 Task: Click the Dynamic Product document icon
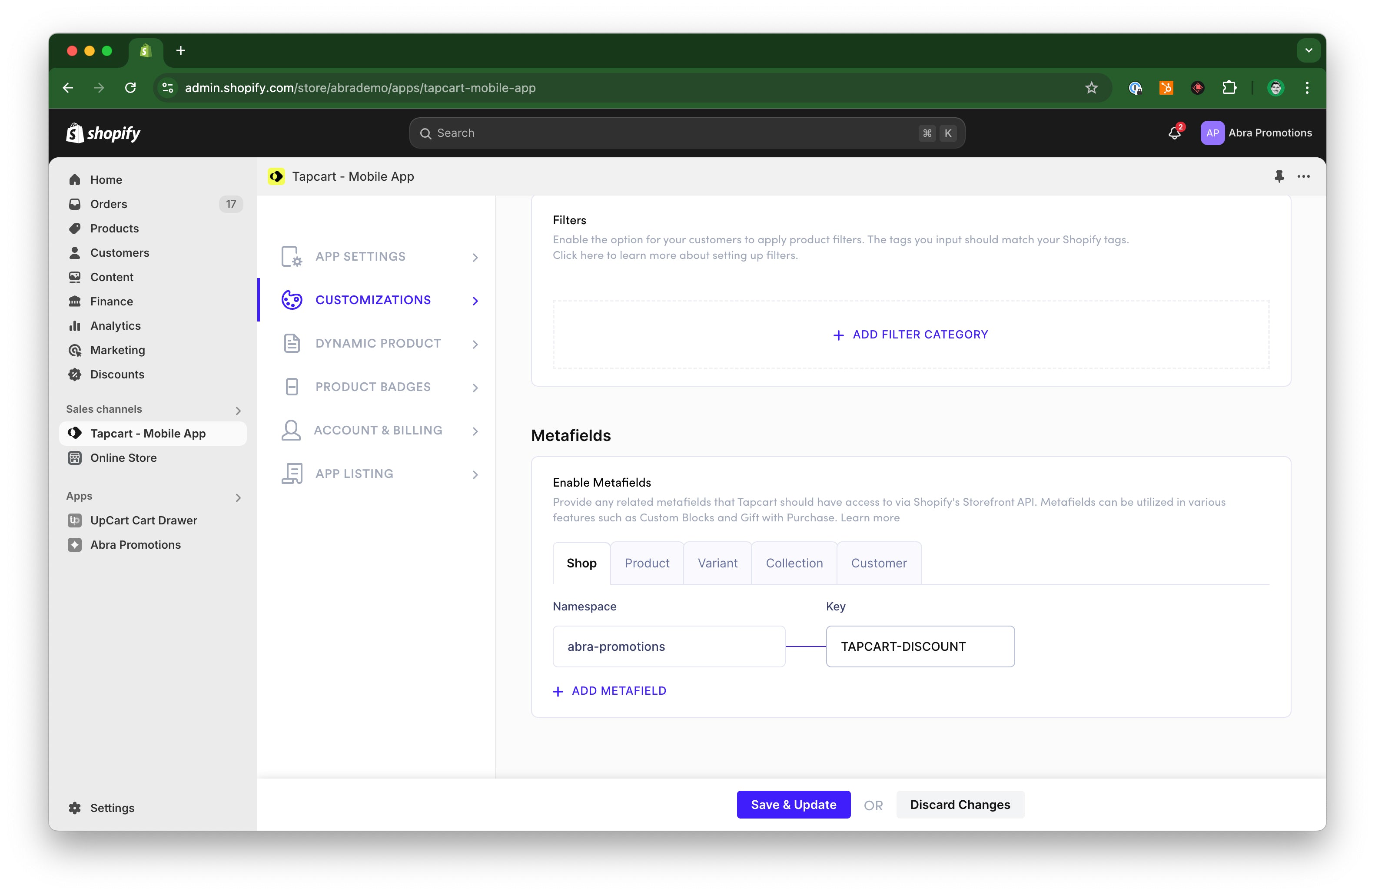pos(292,343)
